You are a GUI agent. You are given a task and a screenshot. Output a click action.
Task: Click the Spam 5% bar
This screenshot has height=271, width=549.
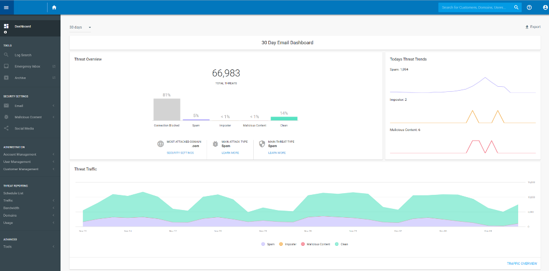coord(196,120)
